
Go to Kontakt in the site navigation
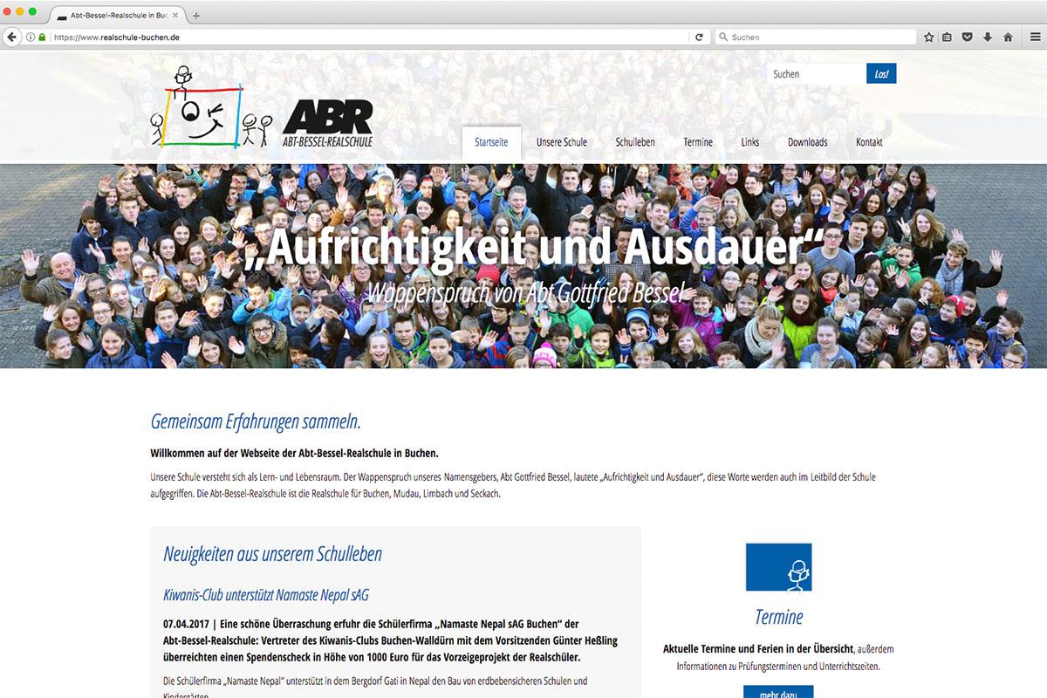[x=869, y=142]
